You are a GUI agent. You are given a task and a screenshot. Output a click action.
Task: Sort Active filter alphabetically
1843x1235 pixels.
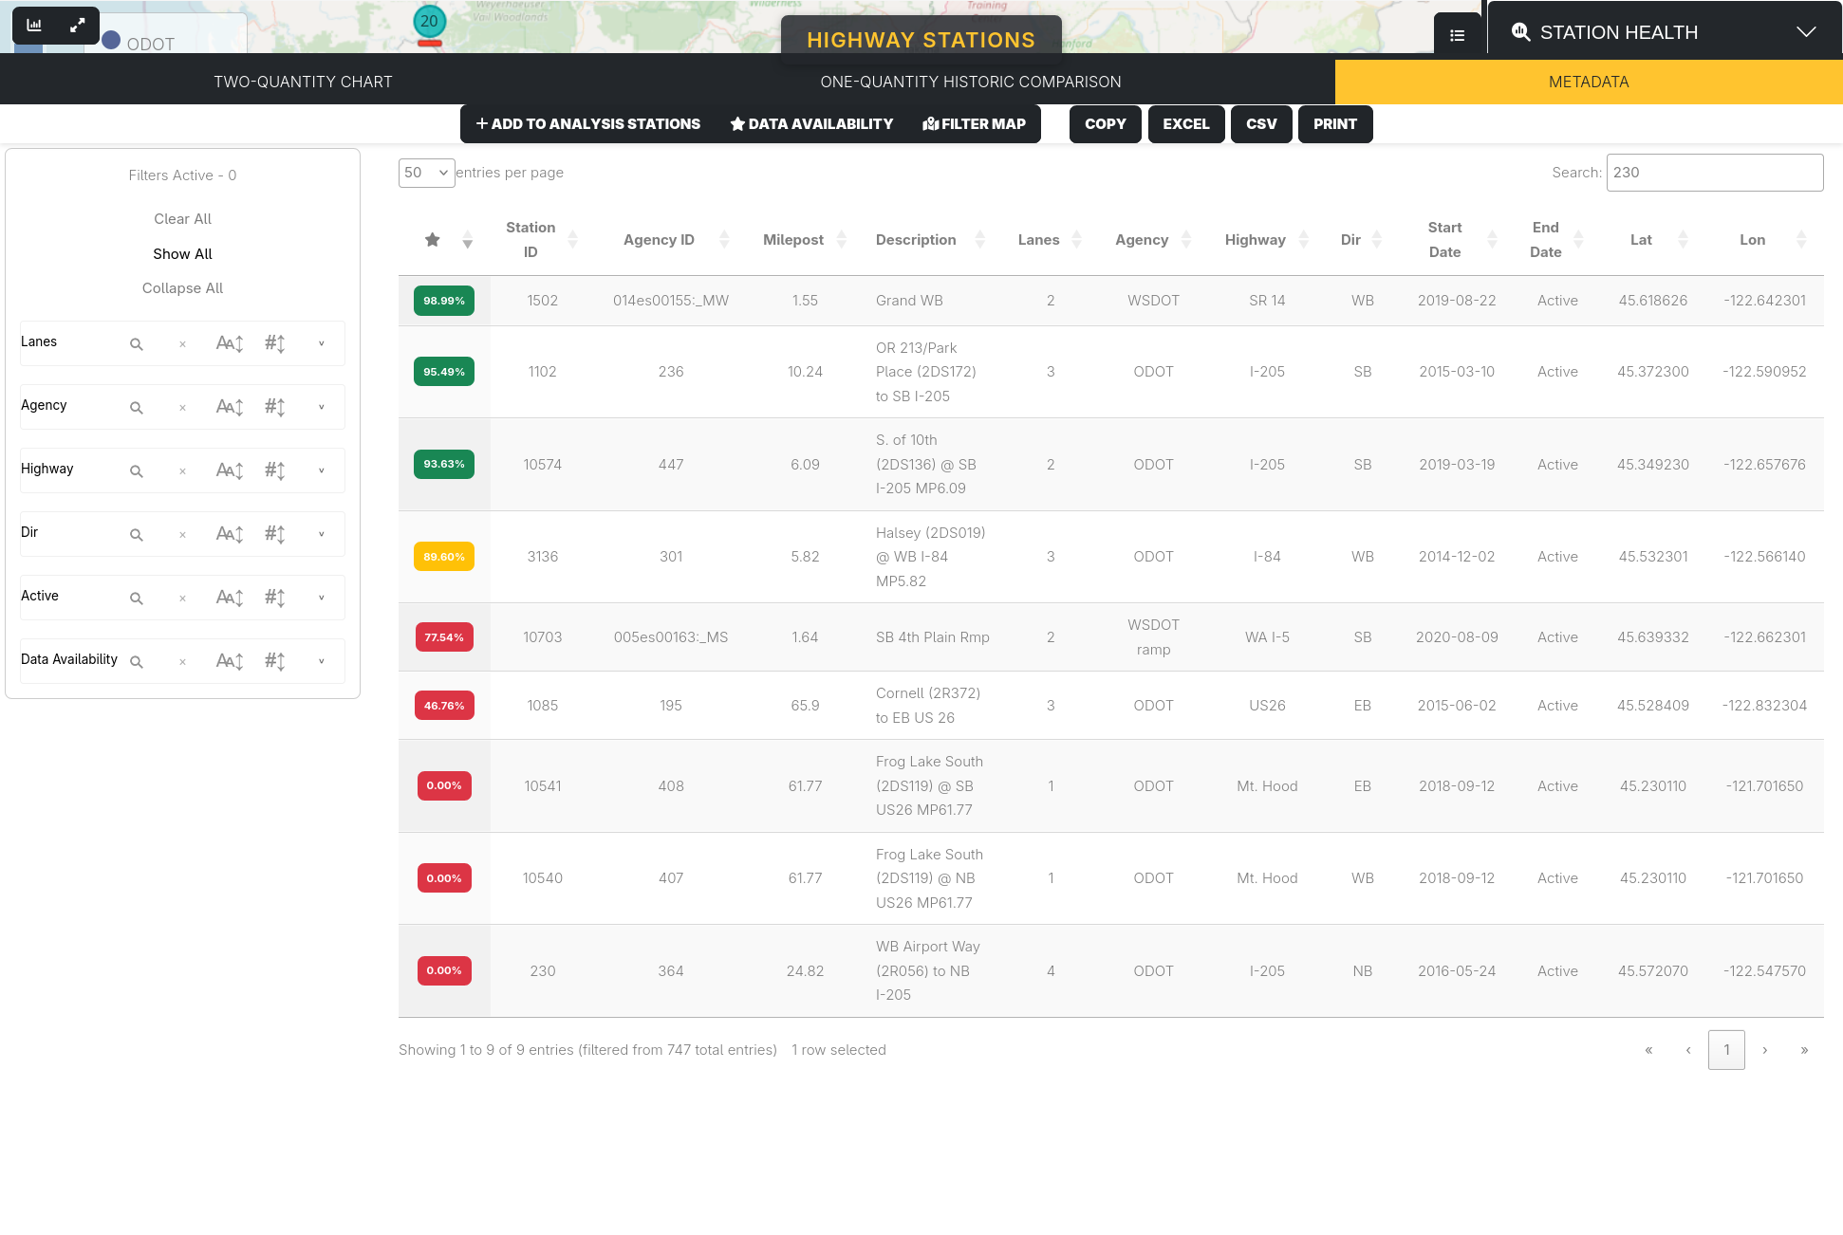coord(230,598)
